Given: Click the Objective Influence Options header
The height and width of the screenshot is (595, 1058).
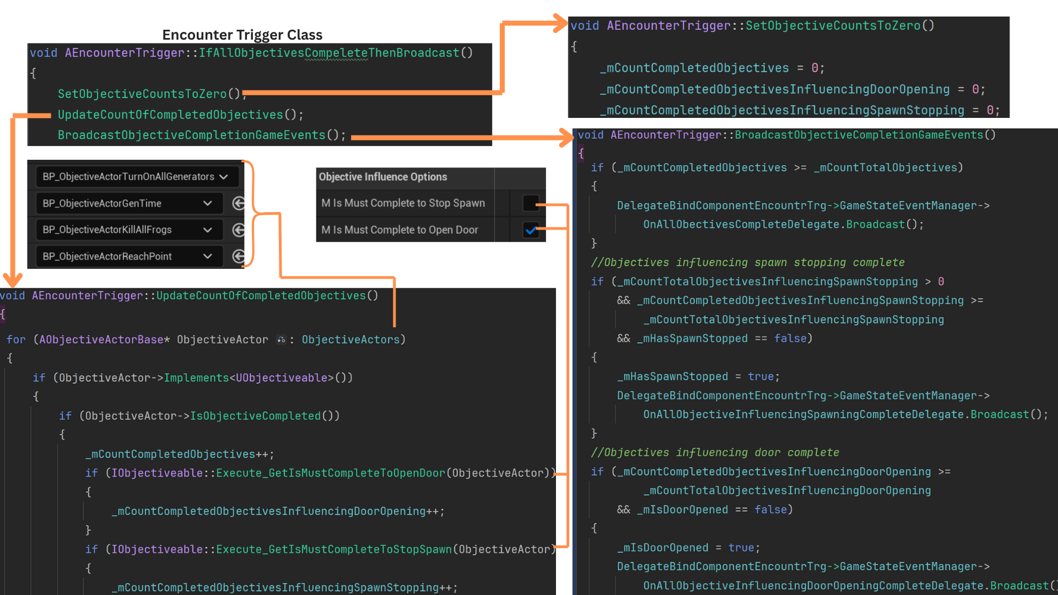Looking at the screenshot, I should pos(383,177).
